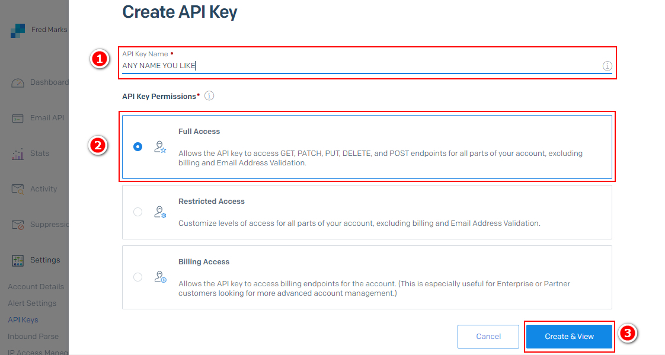Open Account Details in sidebar
665x355 pixels.
[x=36, y=287]
